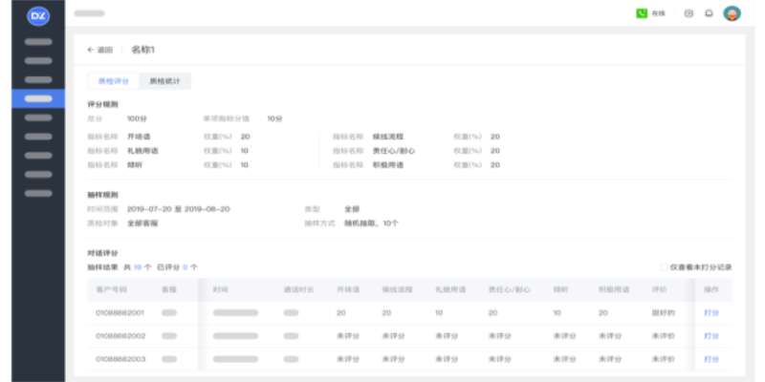Viewport: 765px width, 382px height.
Task: Open the 在线 status dropdown
Action: coord(658,13)
